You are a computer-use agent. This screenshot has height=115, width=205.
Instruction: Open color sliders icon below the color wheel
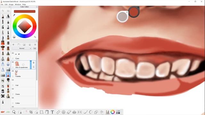point(35,37)
